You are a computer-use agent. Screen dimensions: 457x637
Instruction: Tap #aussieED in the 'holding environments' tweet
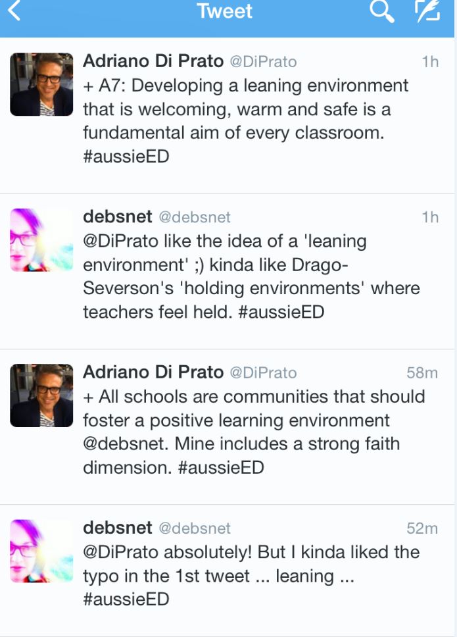(x=281, y=312)
